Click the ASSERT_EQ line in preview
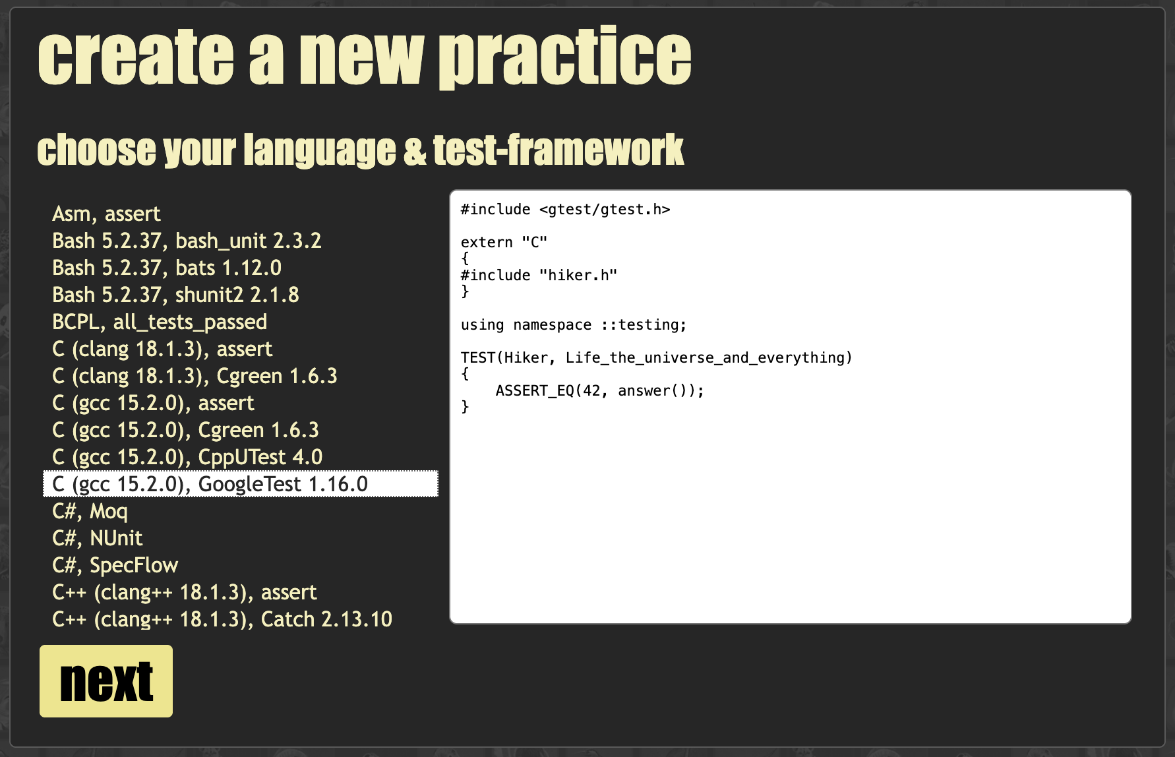Image resolution: width=1175 pixels, height=757 pixels. 599,390
